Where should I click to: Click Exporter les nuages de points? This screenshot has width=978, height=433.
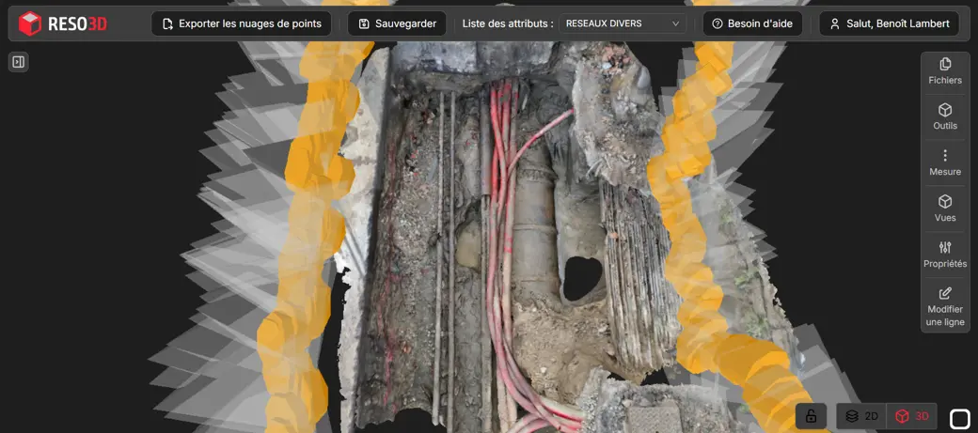coord(241,23)
